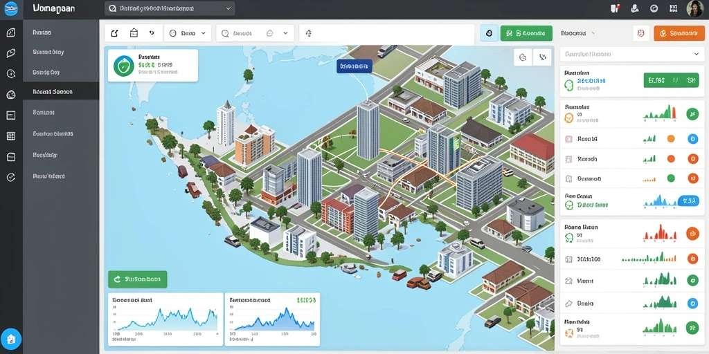This screenshot has height=354, width=709.
Task: Click the green button at the map's lower-left
Action: pyautogui.click(x=138, y=279)
